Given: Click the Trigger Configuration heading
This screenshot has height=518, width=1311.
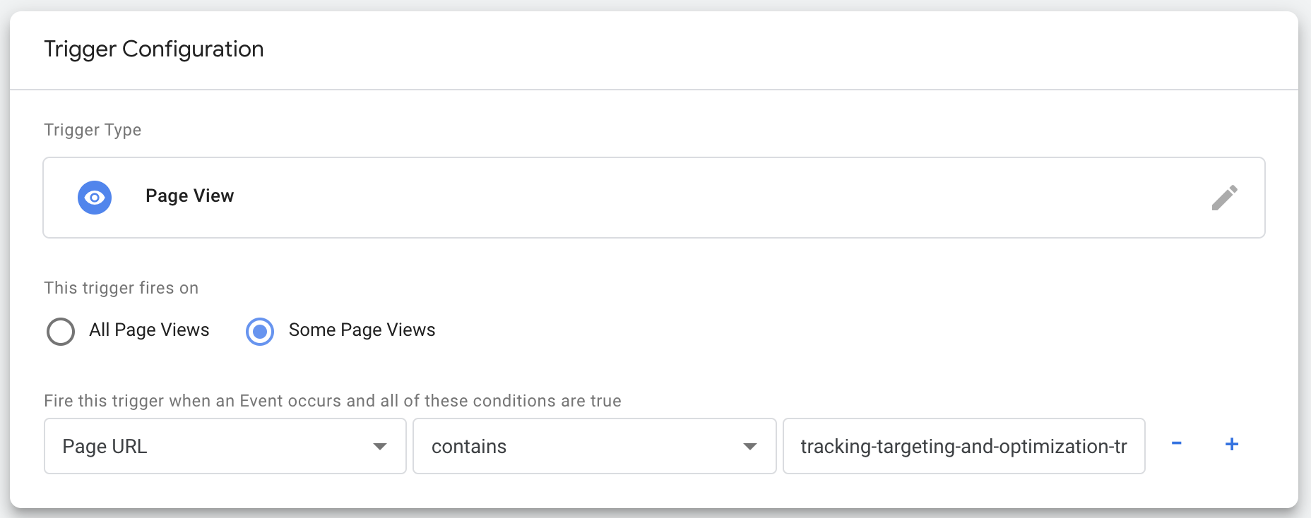Looking at the screenshot, I should point(154,49).
